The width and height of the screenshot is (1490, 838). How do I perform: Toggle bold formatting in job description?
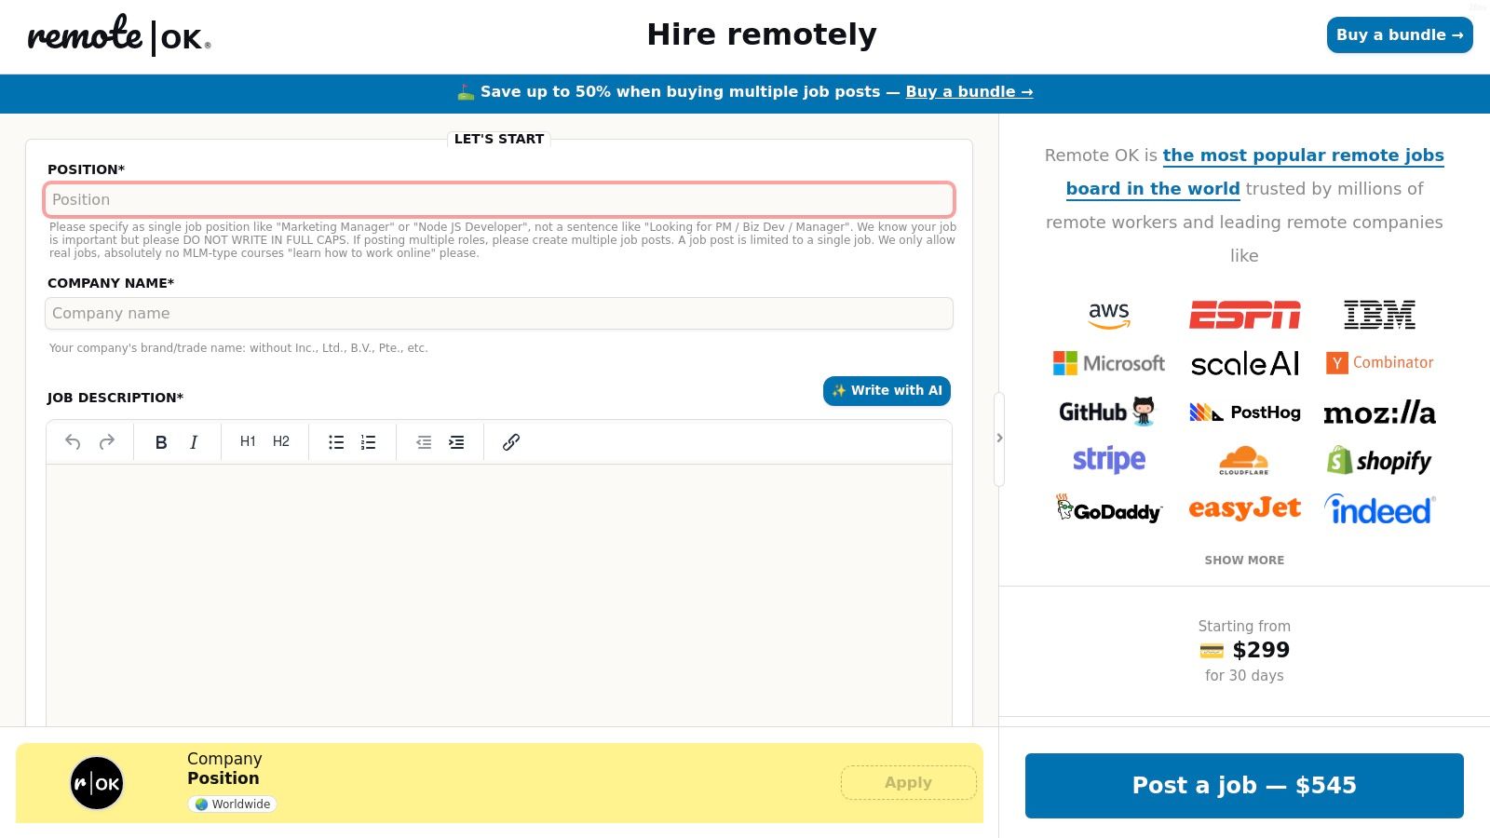click(x=161, y=442)
